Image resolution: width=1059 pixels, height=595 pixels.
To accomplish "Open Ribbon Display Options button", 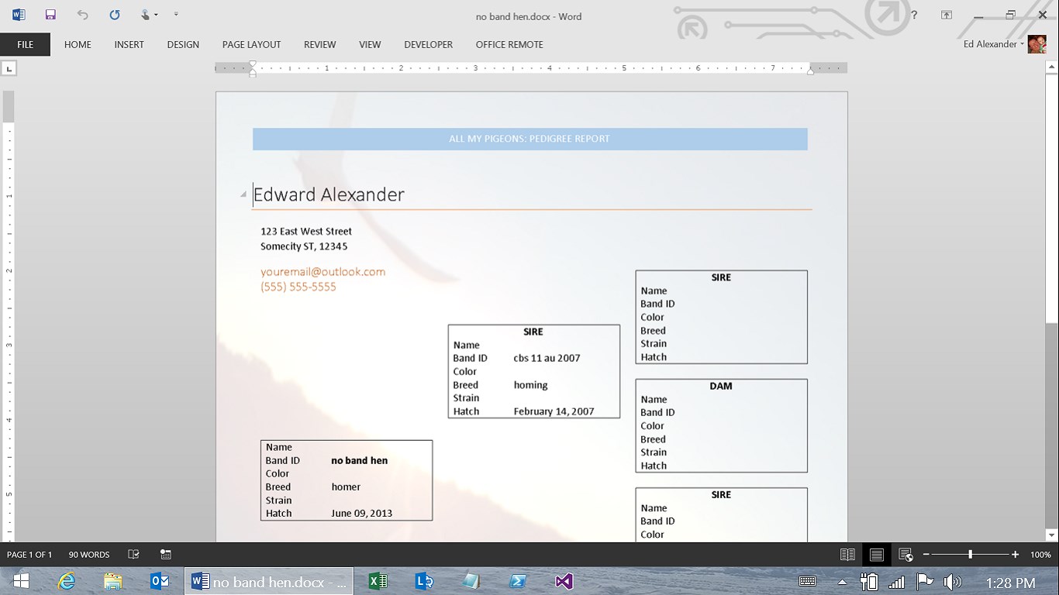I will coord(947,15).
